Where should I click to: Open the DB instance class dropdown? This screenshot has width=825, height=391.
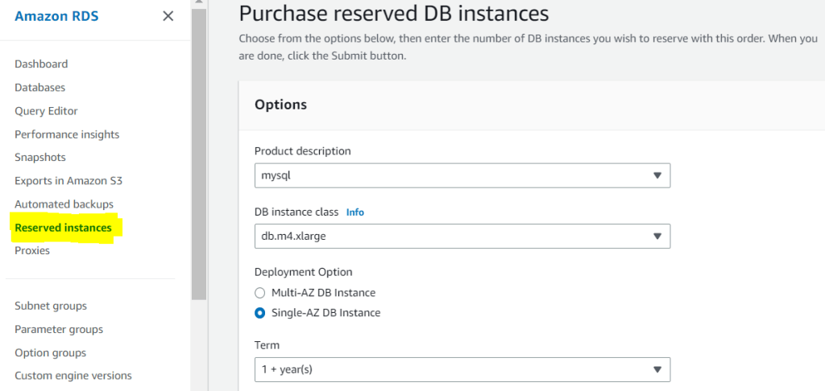[x=462, y=236]
